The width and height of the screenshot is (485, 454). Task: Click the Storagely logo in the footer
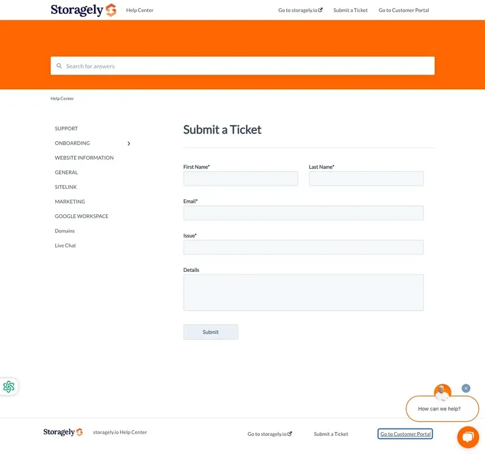pos(63,432)
